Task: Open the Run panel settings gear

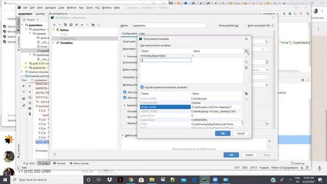Action: click(303, 80)
